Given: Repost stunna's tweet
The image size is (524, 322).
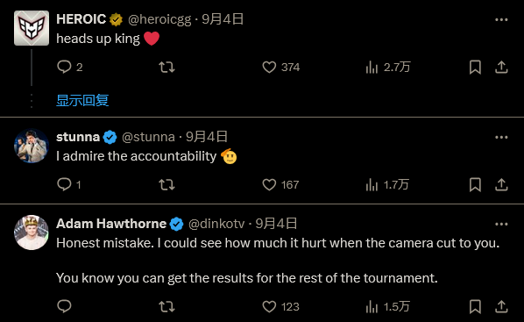Looking at the screenshot, I should [x=166, y=184].
